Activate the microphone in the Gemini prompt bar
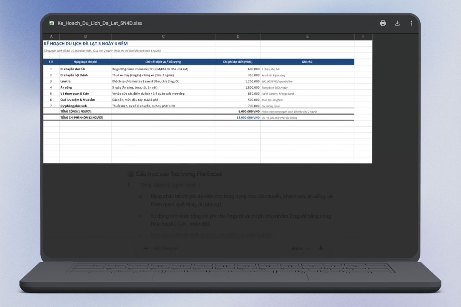461x307 pixels. 321,248
